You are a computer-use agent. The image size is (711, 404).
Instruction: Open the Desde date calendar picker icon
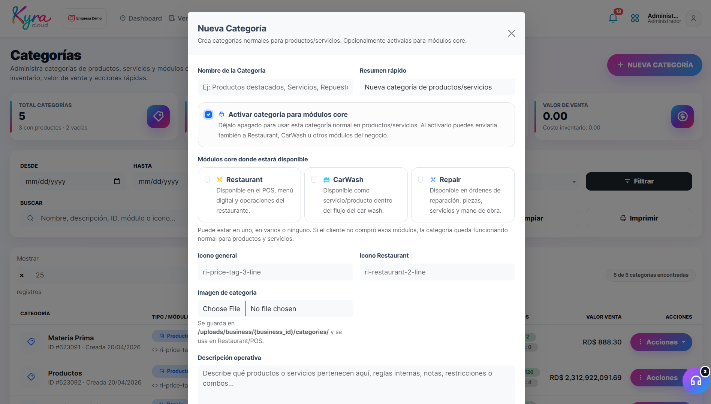click(x=117, y=181)
